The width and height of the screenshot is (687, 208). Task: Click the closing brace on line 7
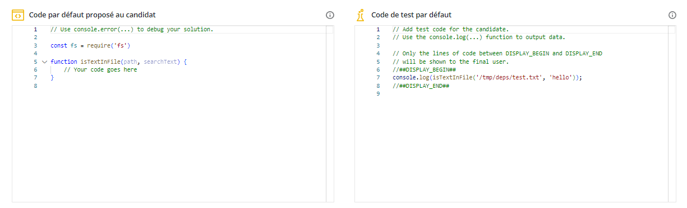52,78
